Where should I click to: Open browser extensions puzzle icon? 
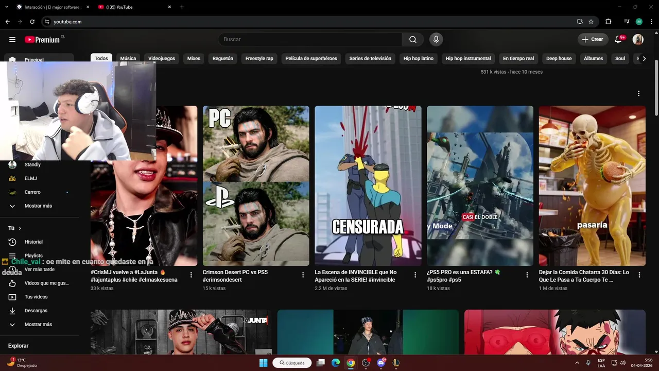pos(608,22)
